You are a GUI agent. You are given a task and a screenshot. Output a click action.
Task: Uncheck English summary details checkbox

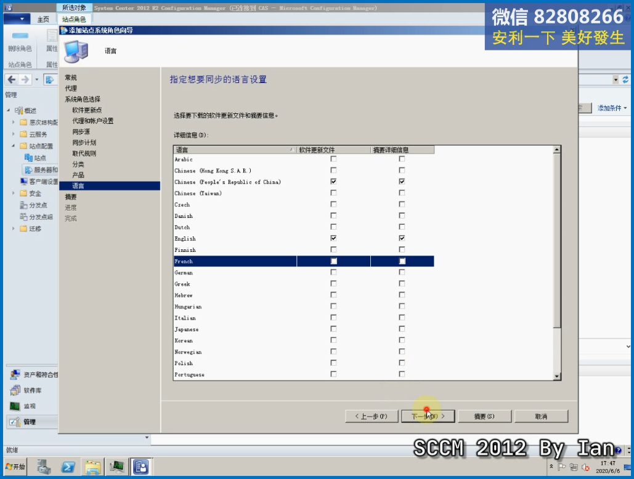tap(402, 238)
